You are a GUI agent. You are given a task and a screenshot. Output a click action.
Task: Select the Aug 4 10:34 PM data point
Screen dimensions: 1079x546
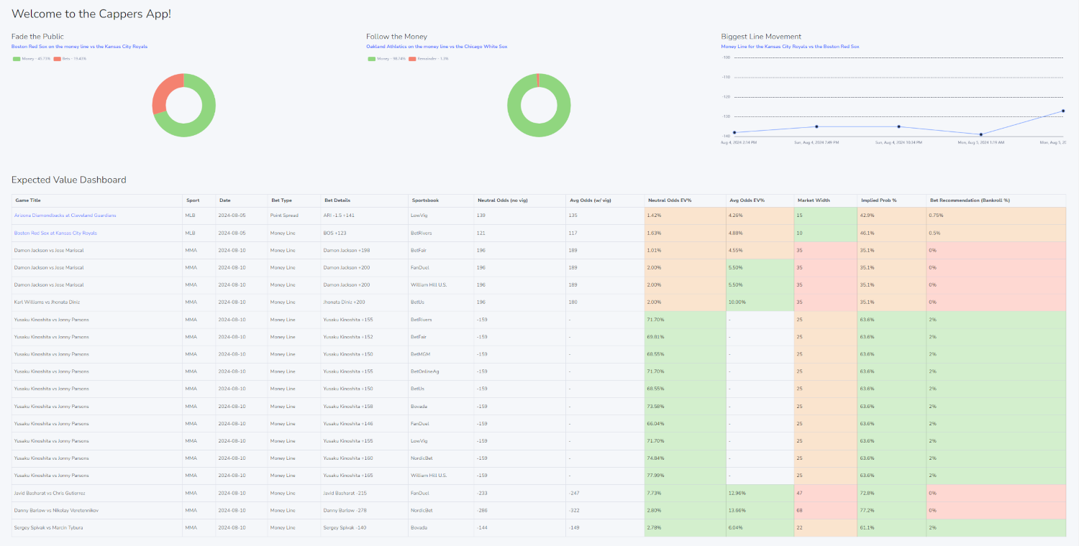point(898,126)
